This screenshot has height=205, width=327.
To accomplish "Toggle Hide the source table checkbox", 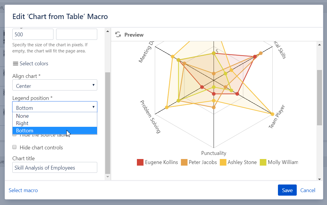I will [x=14, y=135].
